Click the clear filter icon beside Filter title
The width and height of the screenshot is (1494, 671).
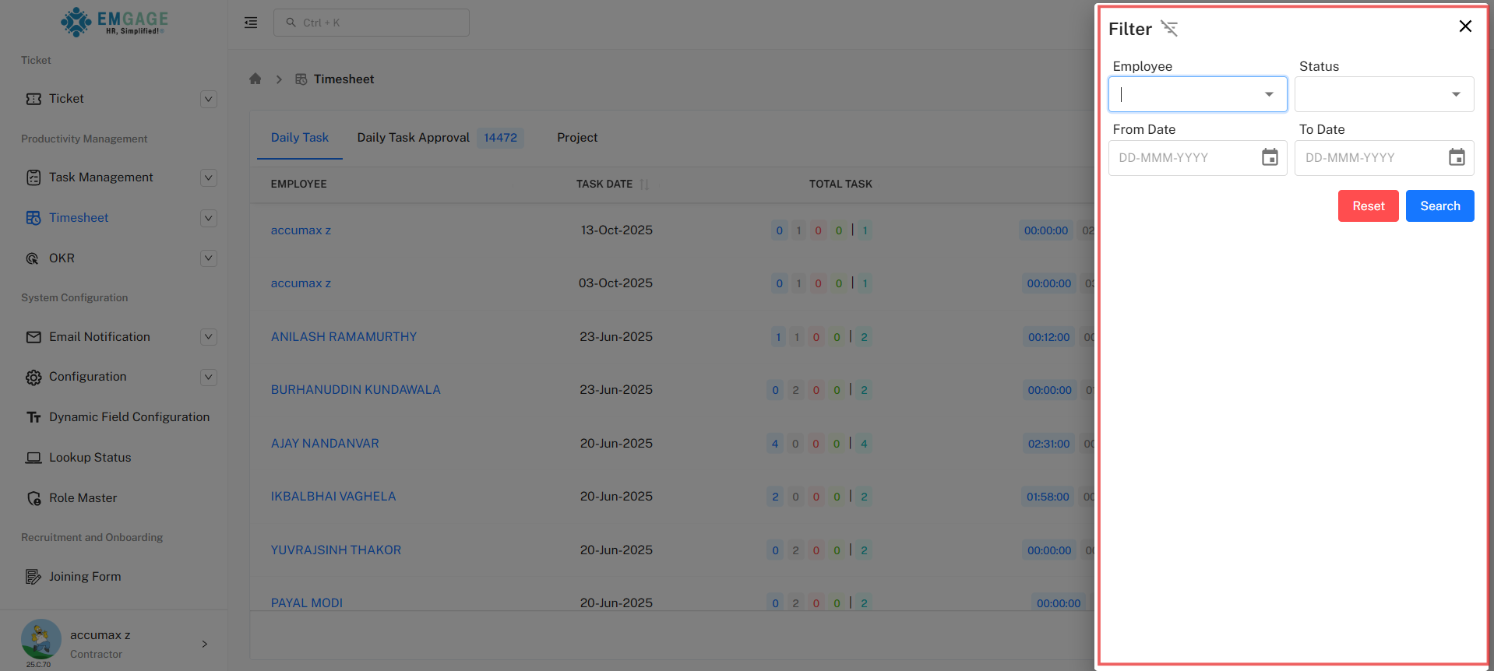pos(1169,29)
